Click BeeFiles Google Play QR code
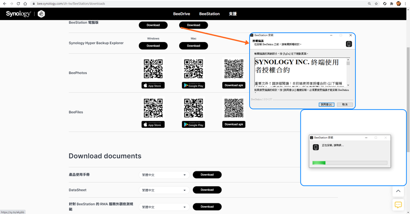This screenshot has height=214, width=410. 193,108
